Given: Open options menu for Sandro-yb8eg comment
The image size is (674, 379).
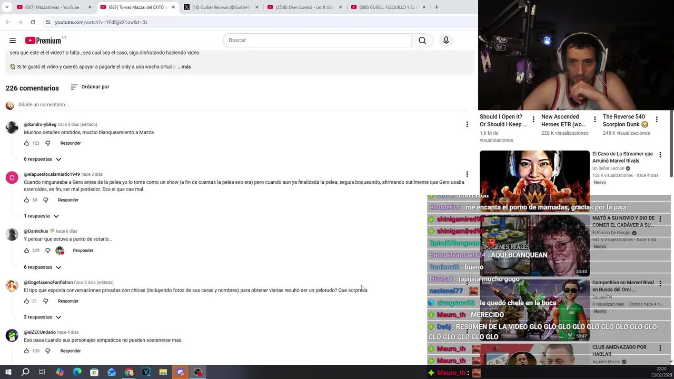Looking at the screenshot, I should pos(467,124).
